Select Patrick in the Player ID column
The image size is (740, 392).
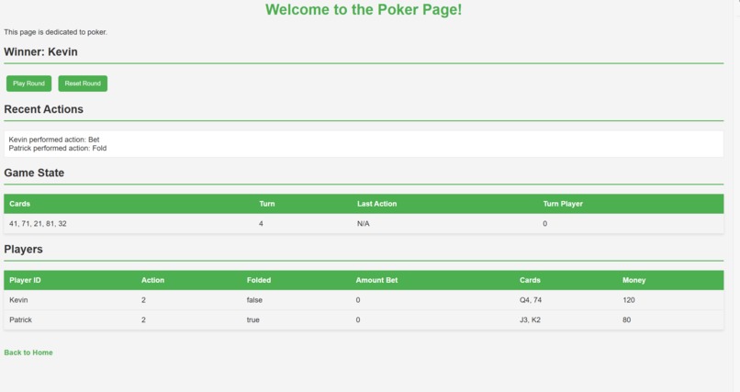pyautogui.click(x=21, y=319)
